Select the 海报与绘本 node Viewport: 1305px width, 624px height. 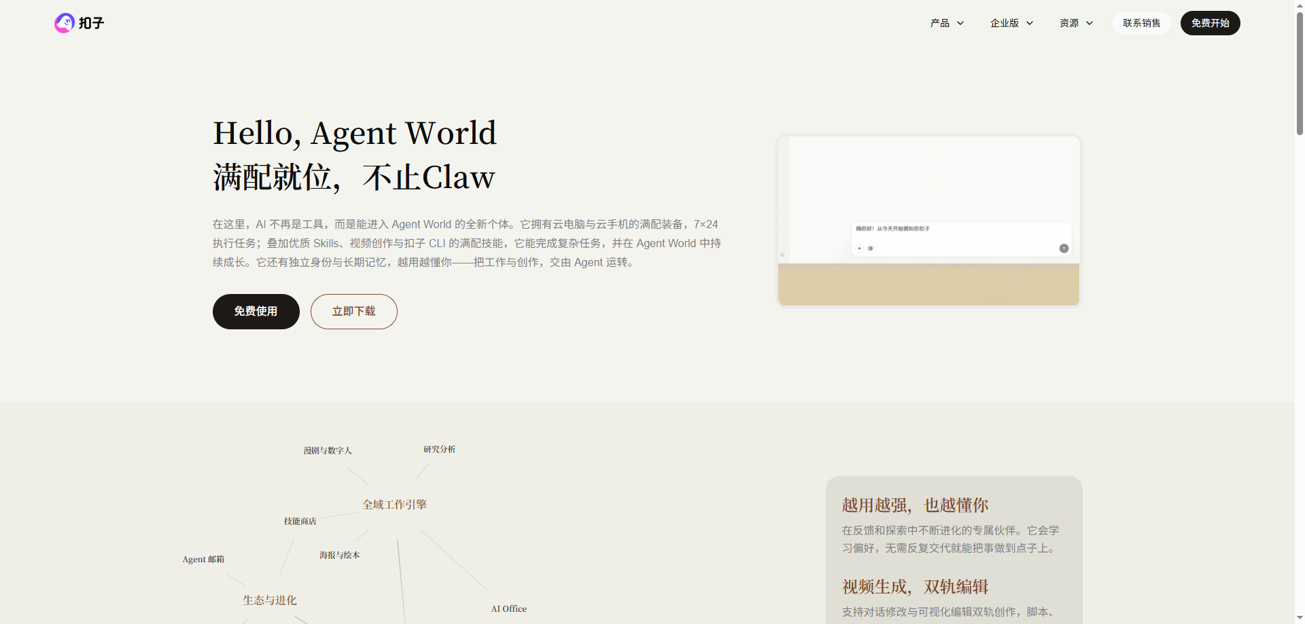(x=340, y=555)
